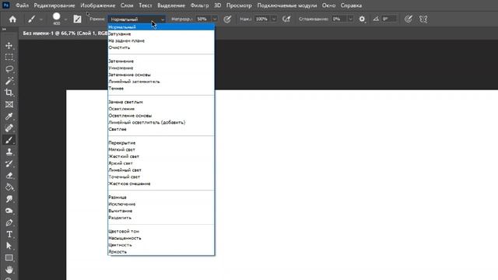The image size is (498, 280).
Task: Enable airbrush build-up effects
Action: (286, 19)
